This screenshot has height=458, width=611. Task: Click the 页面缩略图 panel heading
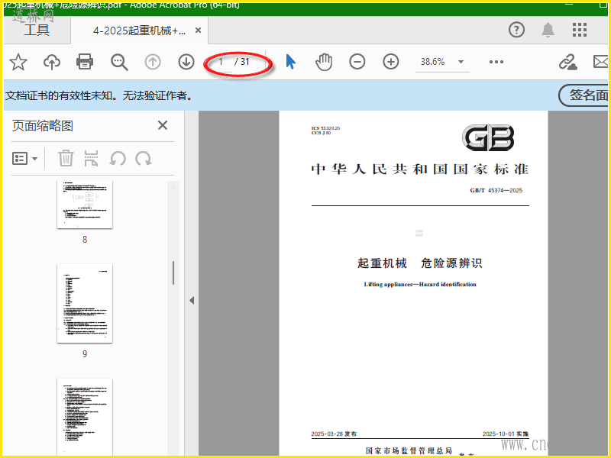click(x=43, y=125)
